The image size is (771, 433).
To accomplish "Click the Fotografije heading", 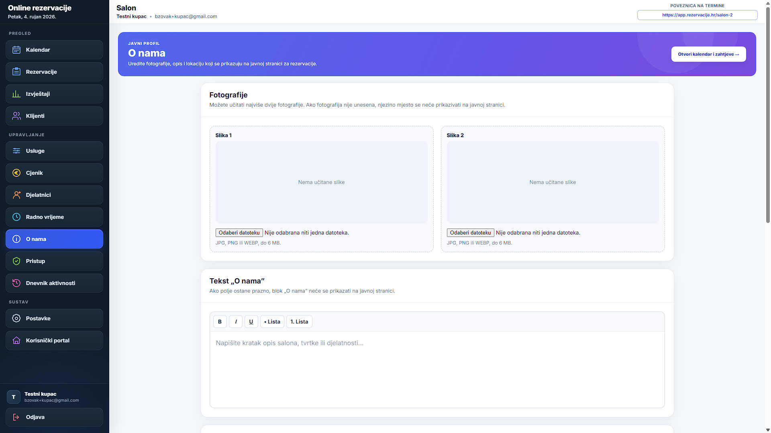I will point(228,95).
